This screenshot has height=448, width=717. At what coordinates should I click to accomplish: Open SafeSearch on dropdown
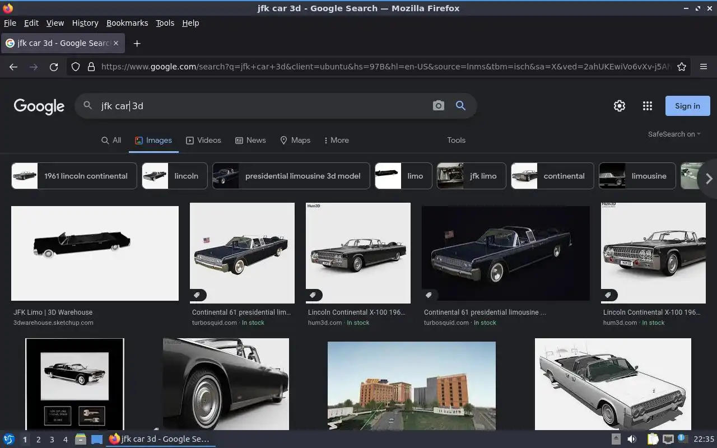click(x=674, y=134)
